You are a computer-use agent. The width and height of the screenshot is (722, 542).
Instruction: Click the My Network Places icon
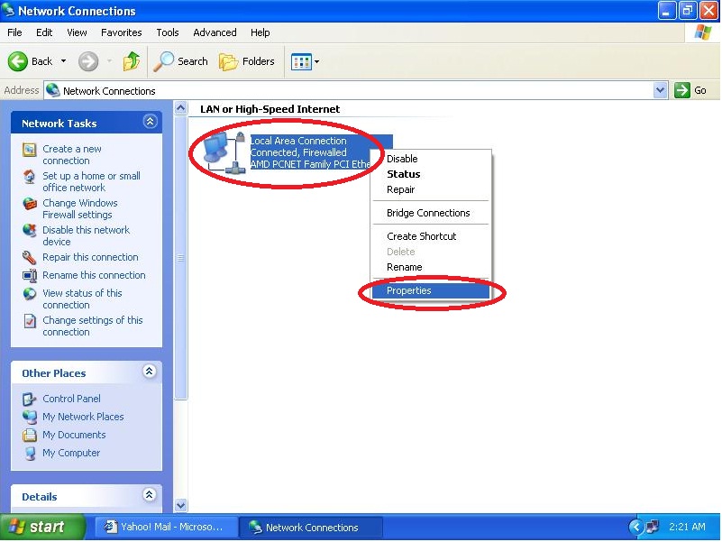point(30,418)
